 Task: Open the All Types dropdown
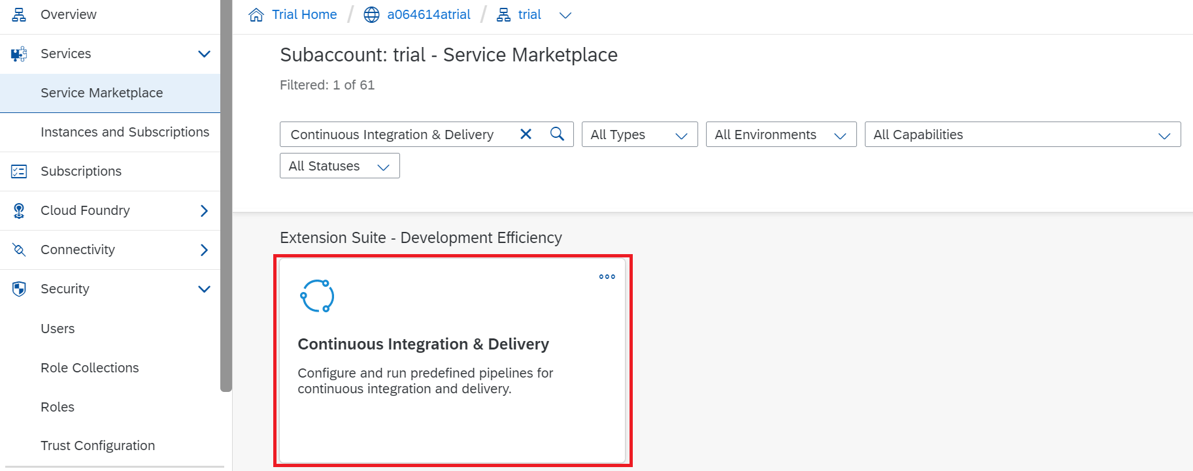640,135
